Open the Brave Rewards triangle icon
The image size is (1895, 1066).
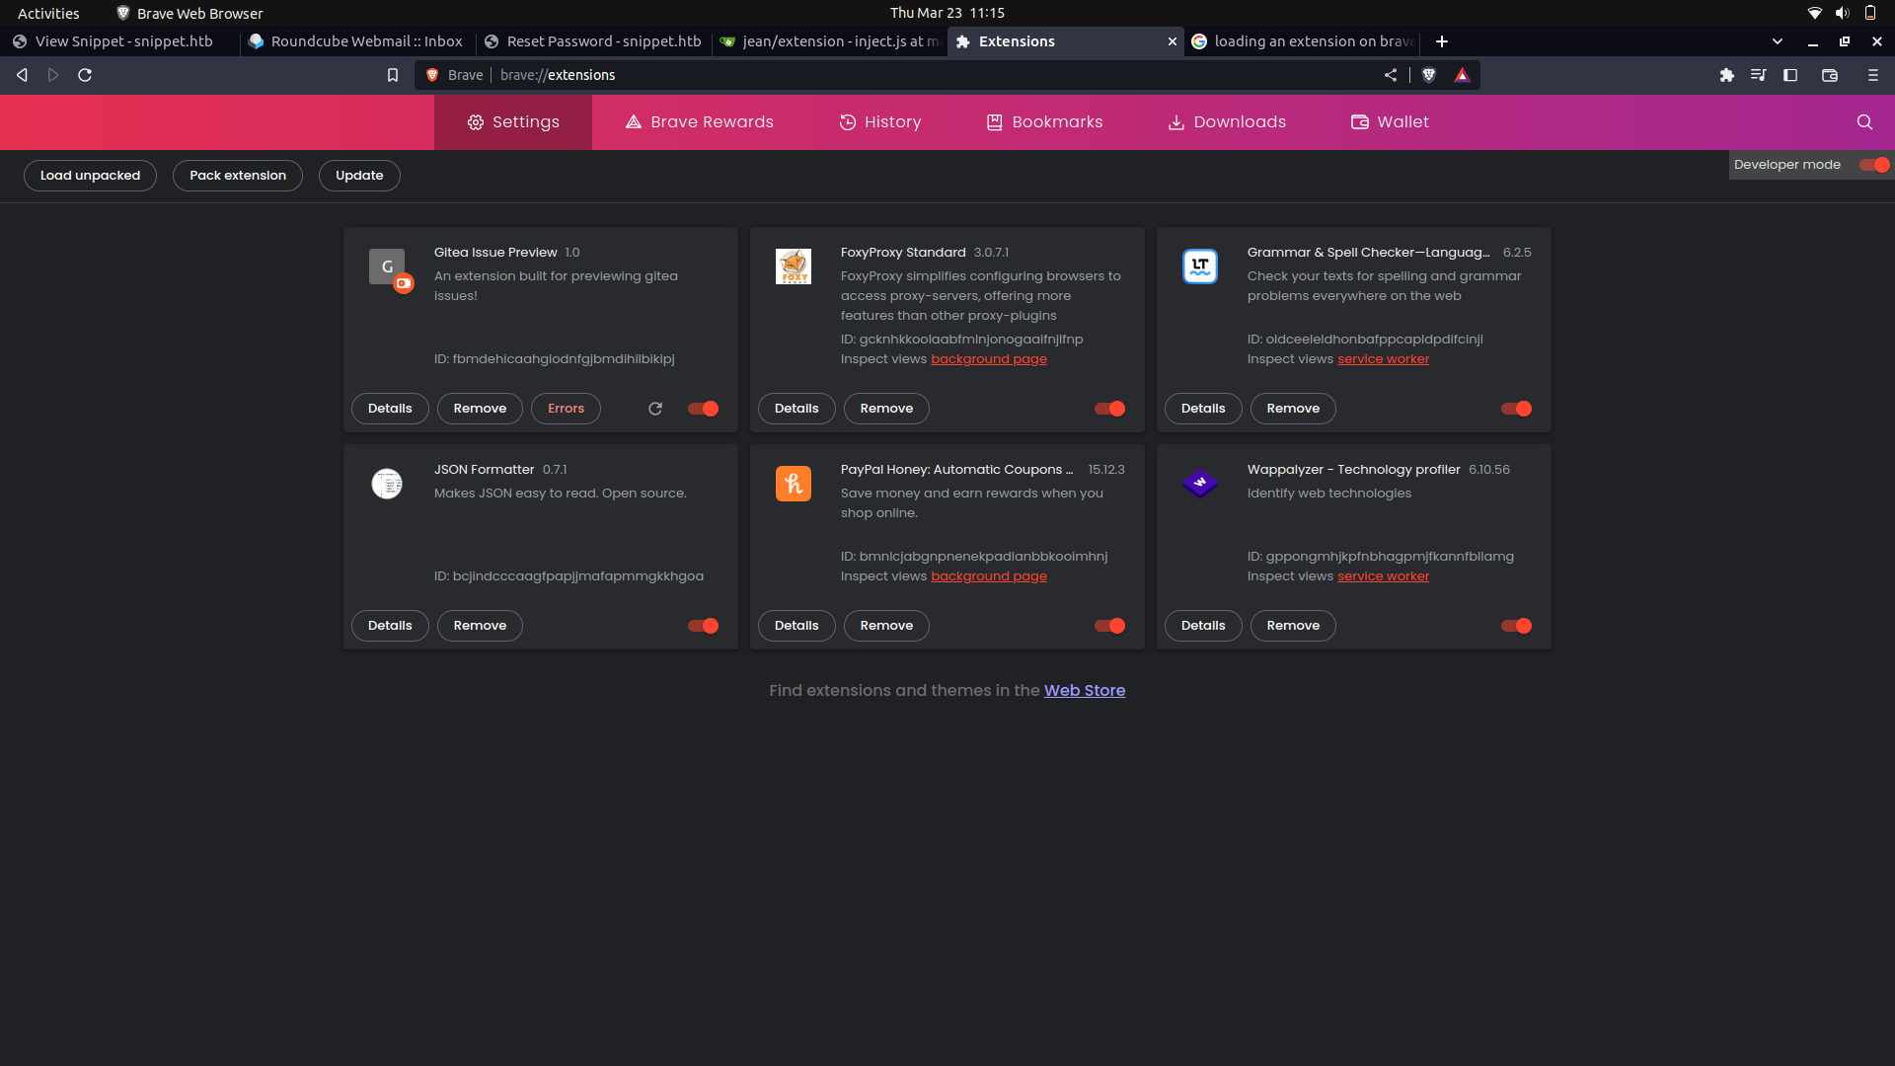1463,74
